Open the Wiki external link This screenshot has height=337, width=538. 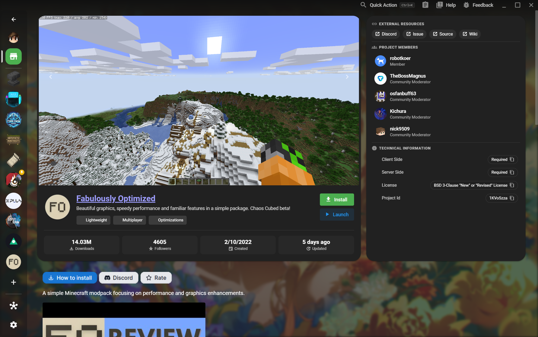tap(470, 34)
